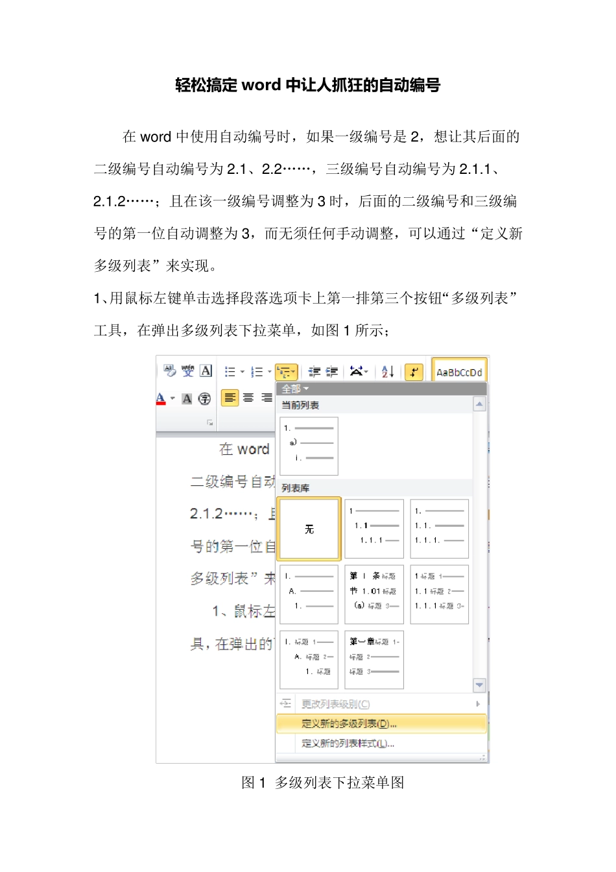Click the Decrease Indent icon
The height and width of the screenshot is (872, 616).
pyautogui.click(x=314, y=372)
